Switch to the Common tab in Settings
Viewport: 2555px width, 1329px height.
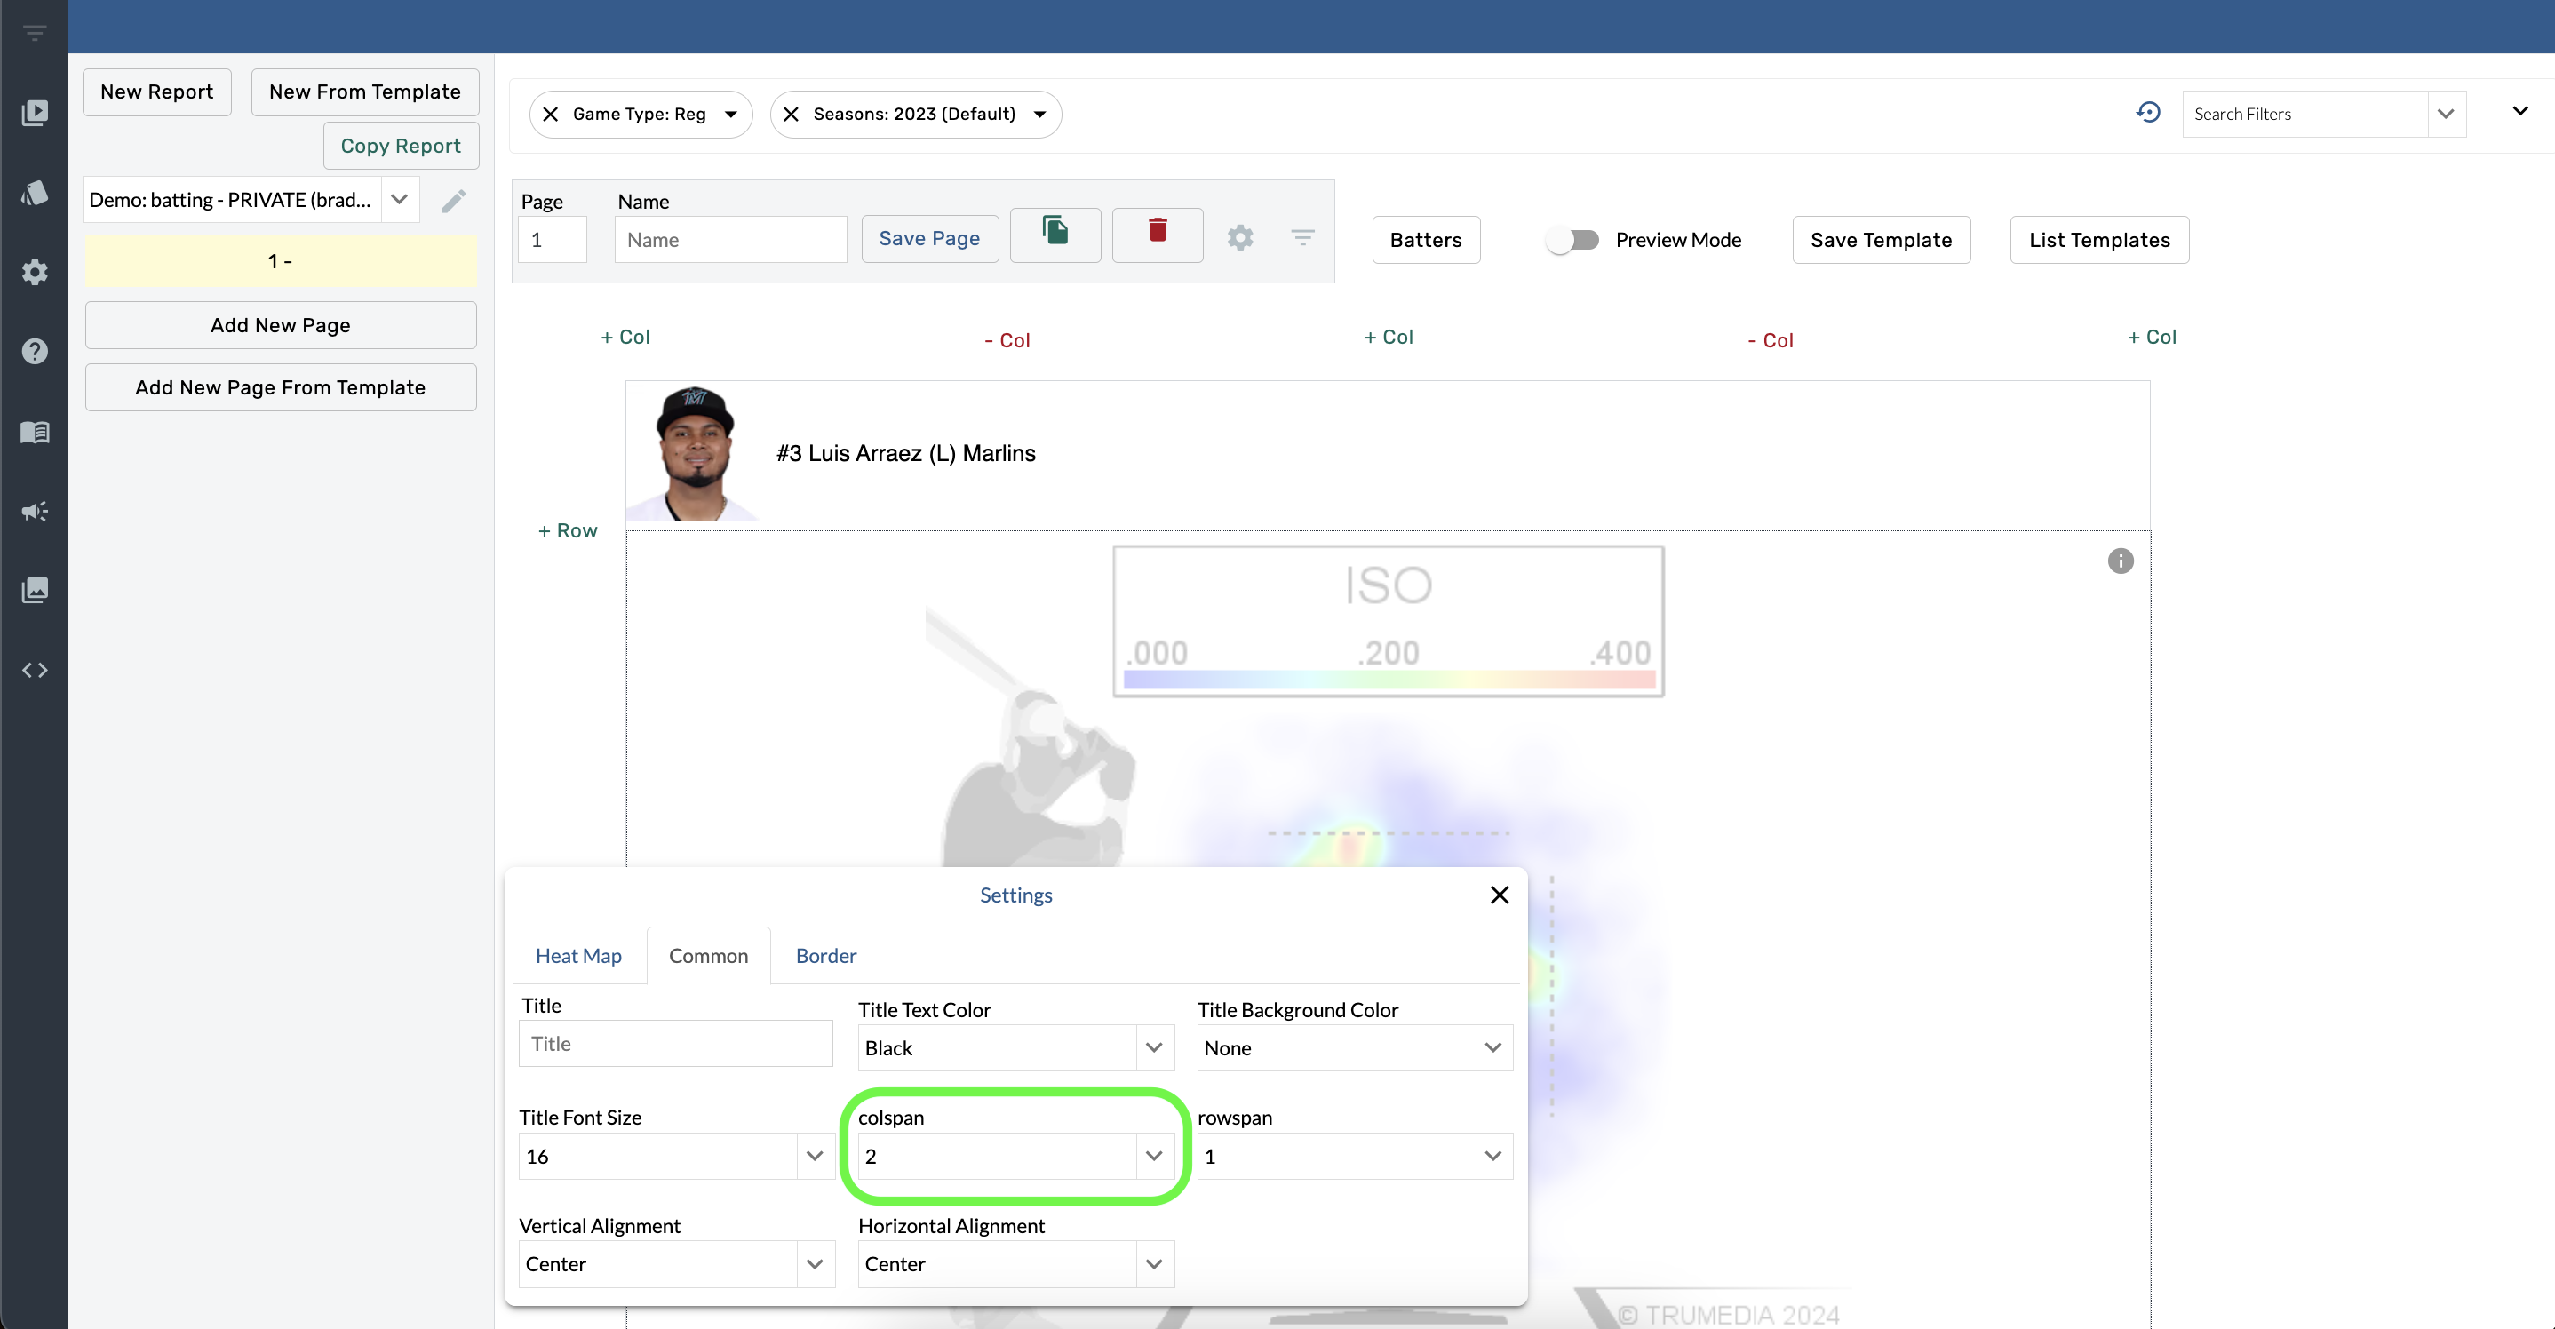click(708, 955)
